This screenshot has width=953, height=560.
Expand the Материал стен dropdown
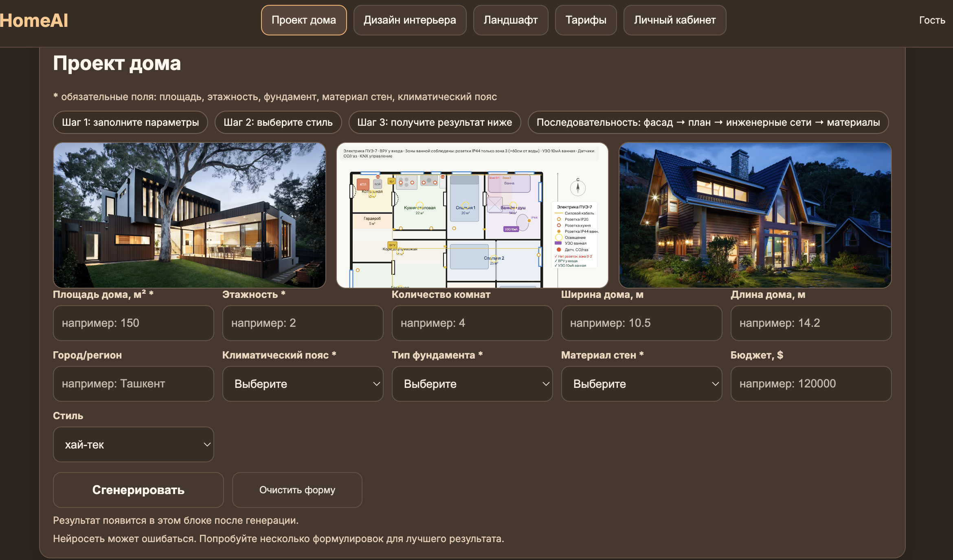point(641,384)
